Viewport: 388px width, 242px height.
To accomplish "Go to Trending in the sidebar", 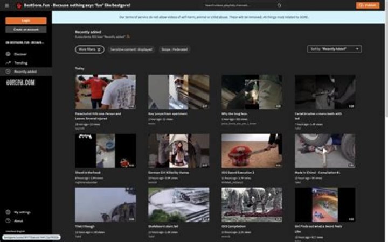I will tap(21, 63).
